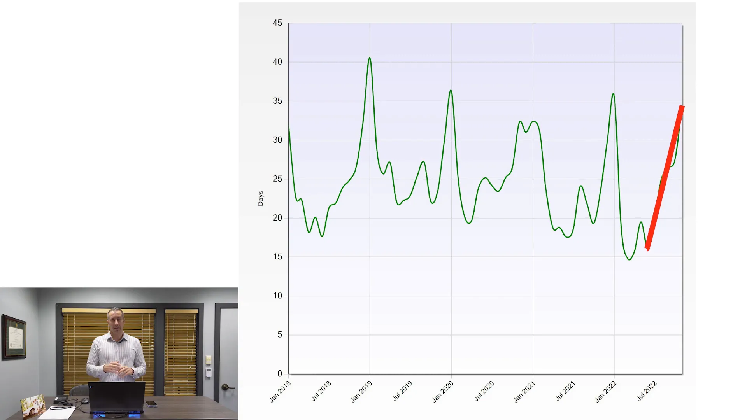Click the 'Jan 2018' x-axis label
747x420 pixels.
pos(280,392)
